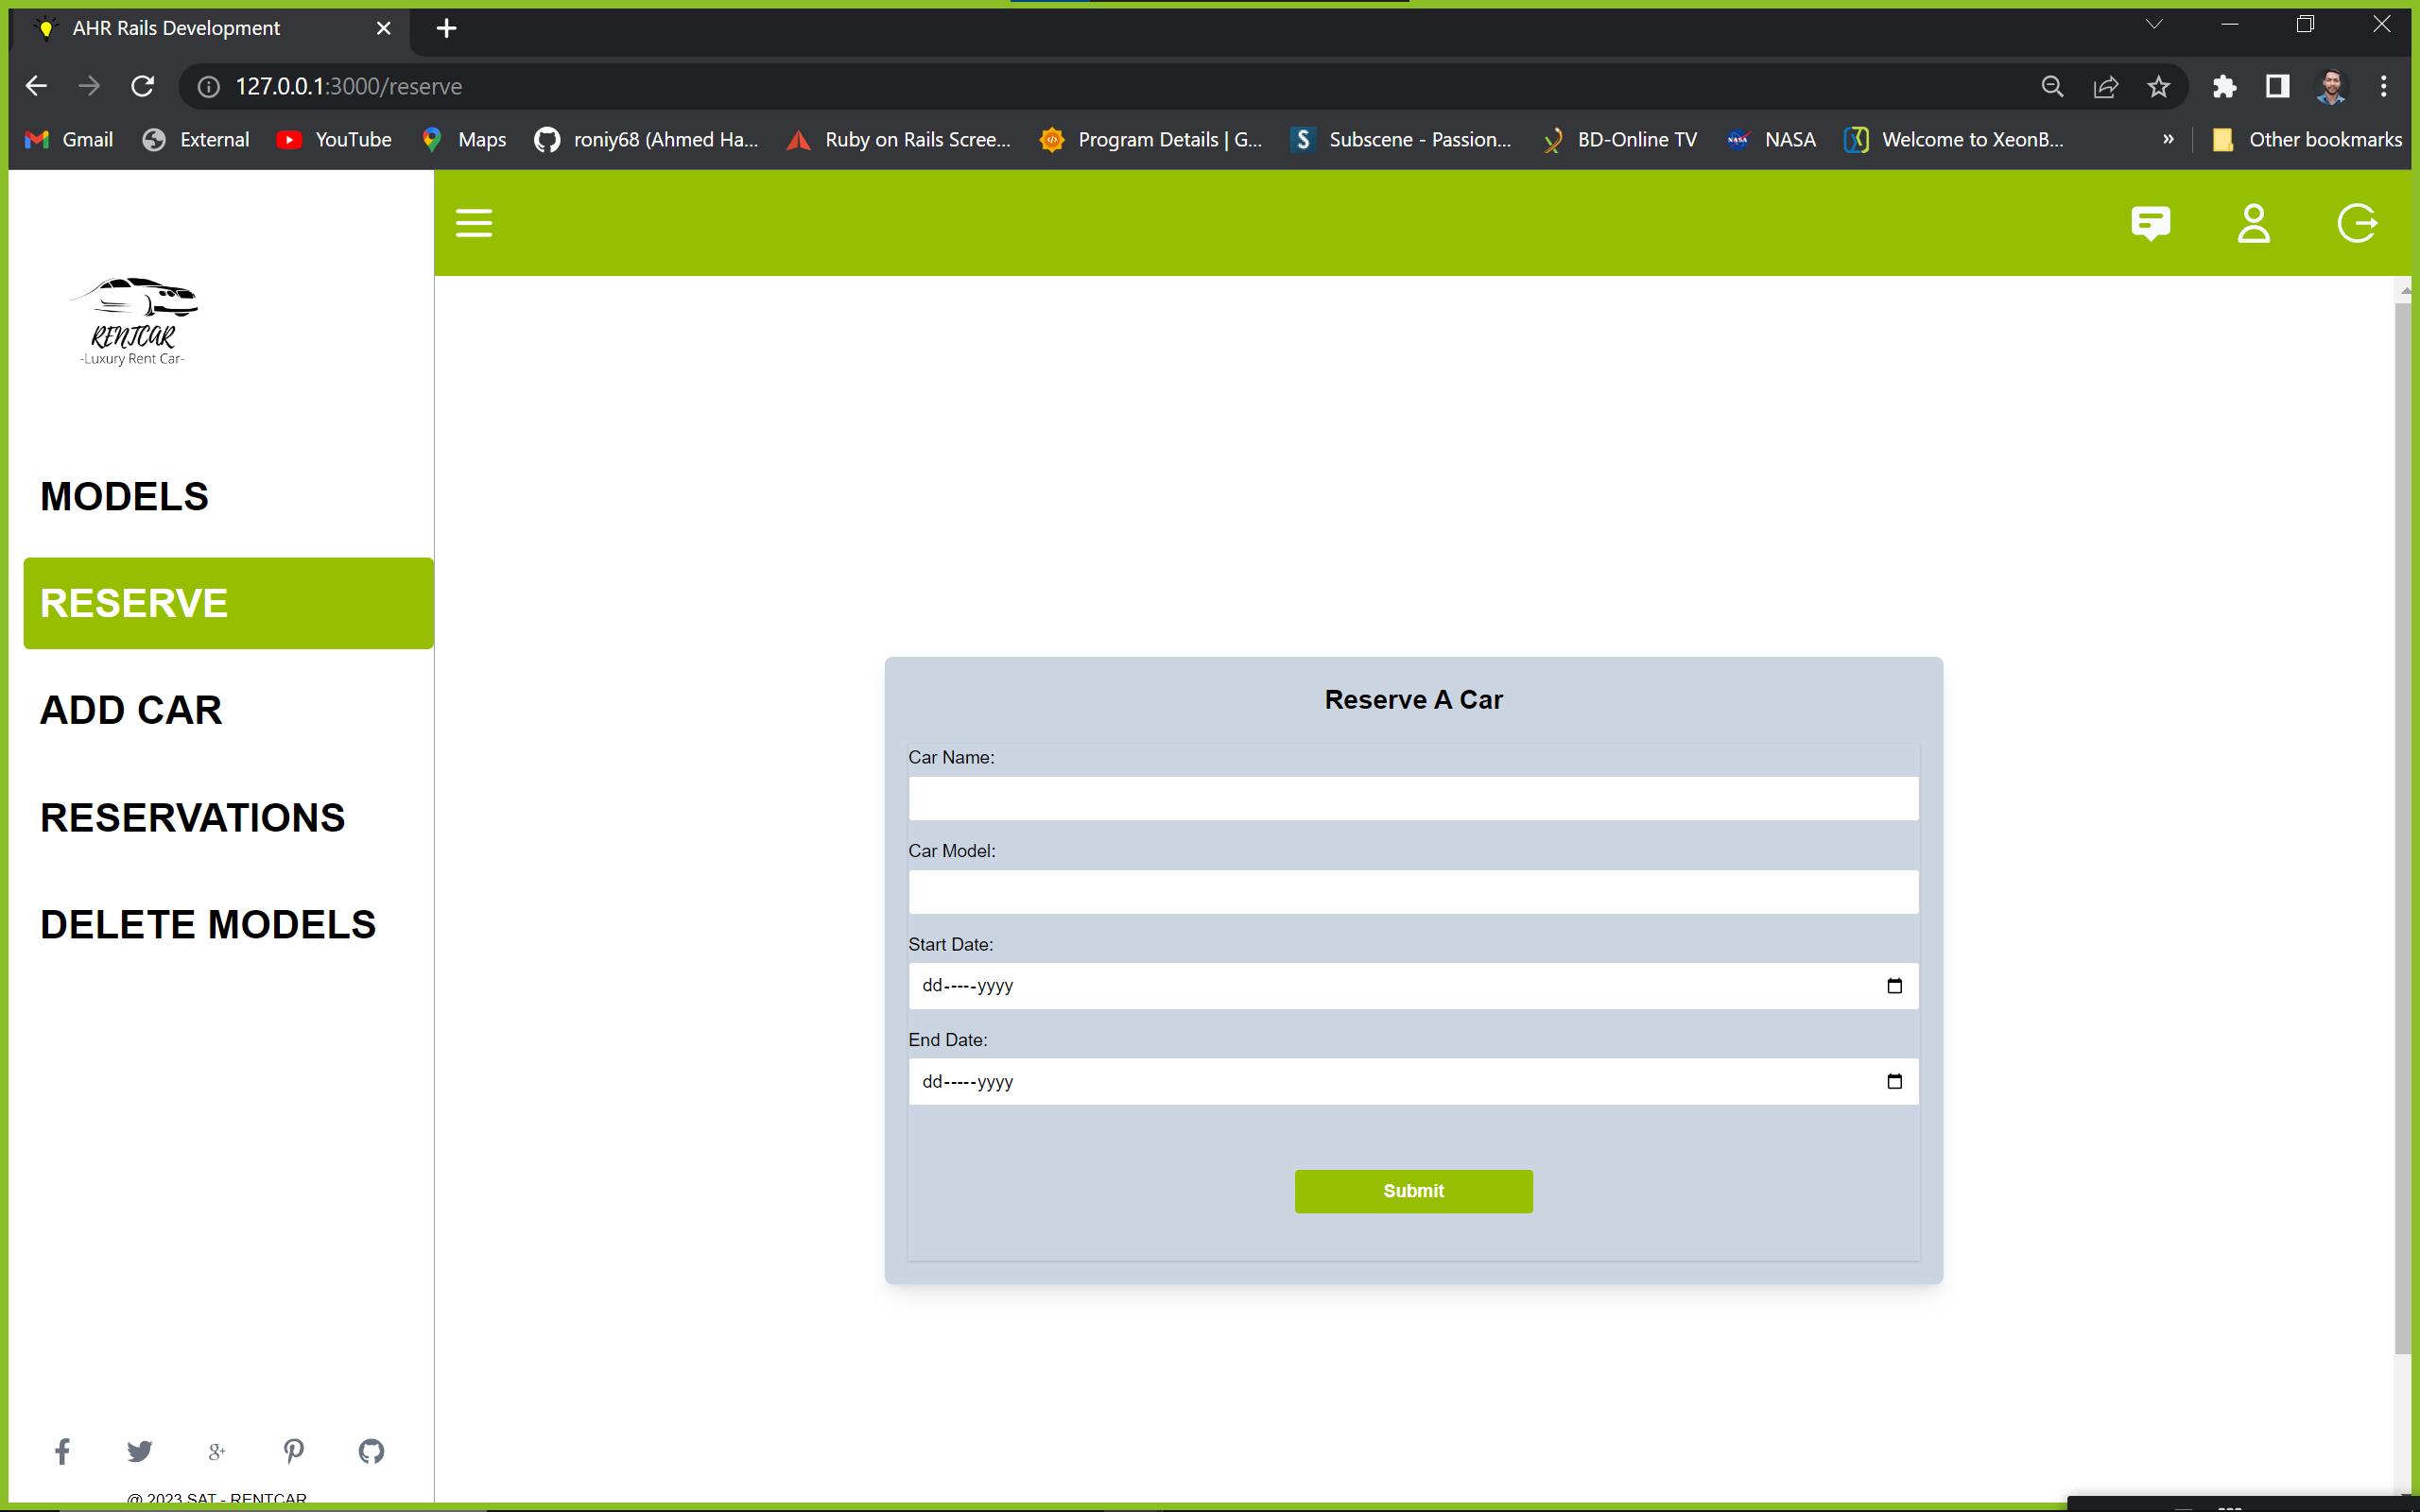Click inside the Car Name input field
2420x1512 pixels.
1412,798
